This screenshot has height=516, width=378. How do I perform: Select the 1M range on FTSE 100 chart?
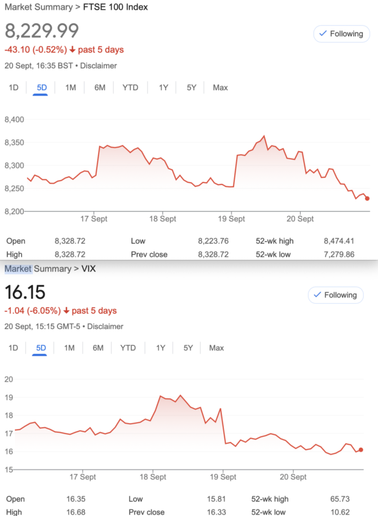click(70, 88)
